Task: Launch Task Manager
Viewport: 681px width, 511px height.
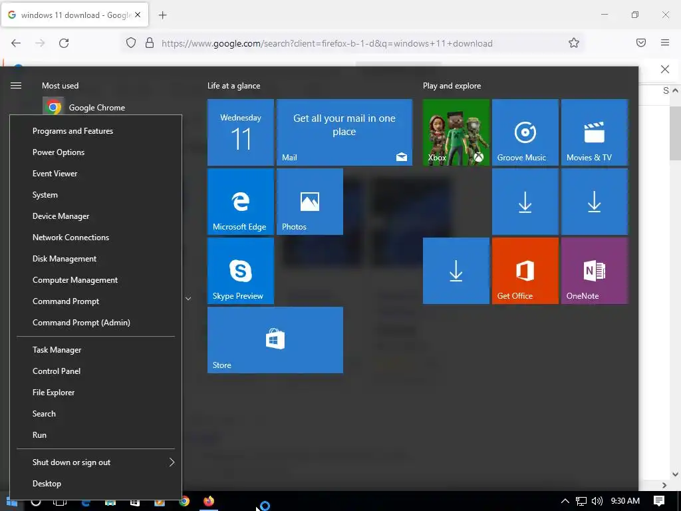Action: tap(96, 350)
